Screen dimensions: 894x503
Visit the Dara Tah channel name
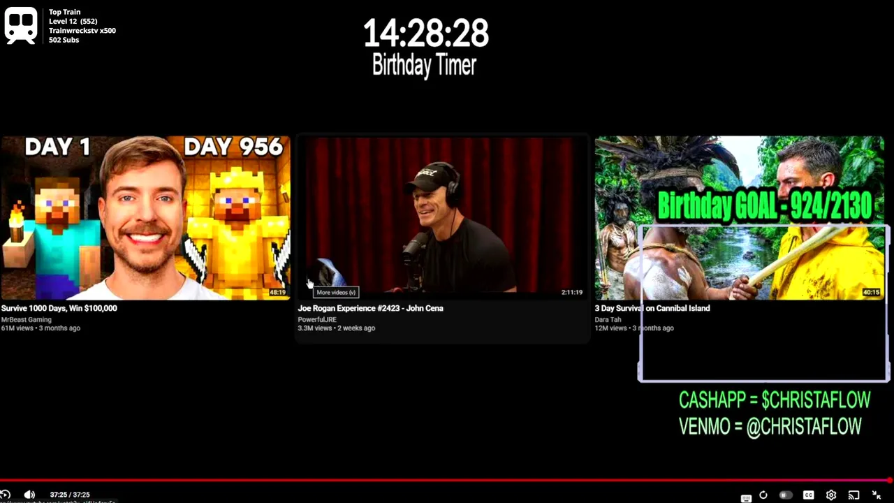(x=608, y=319)
